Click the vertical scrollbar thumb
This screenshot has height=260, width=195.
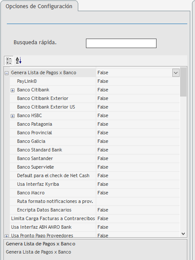tap(183, 82)
